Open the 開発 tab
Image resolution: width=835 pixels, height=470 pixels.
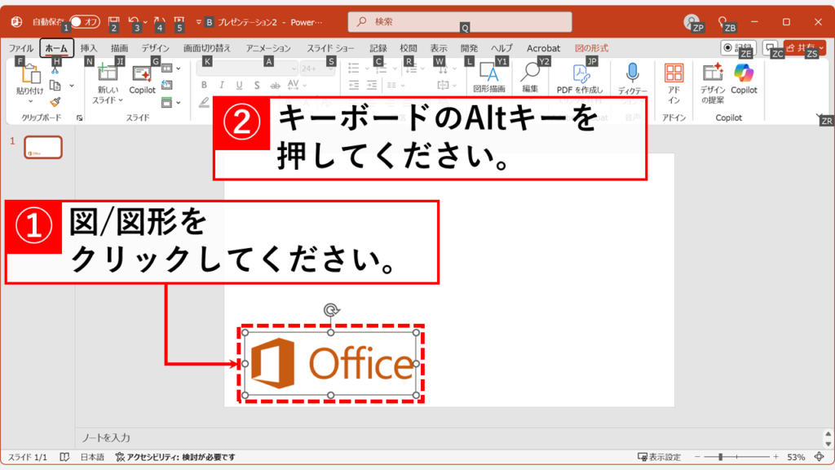pos(469,48)
